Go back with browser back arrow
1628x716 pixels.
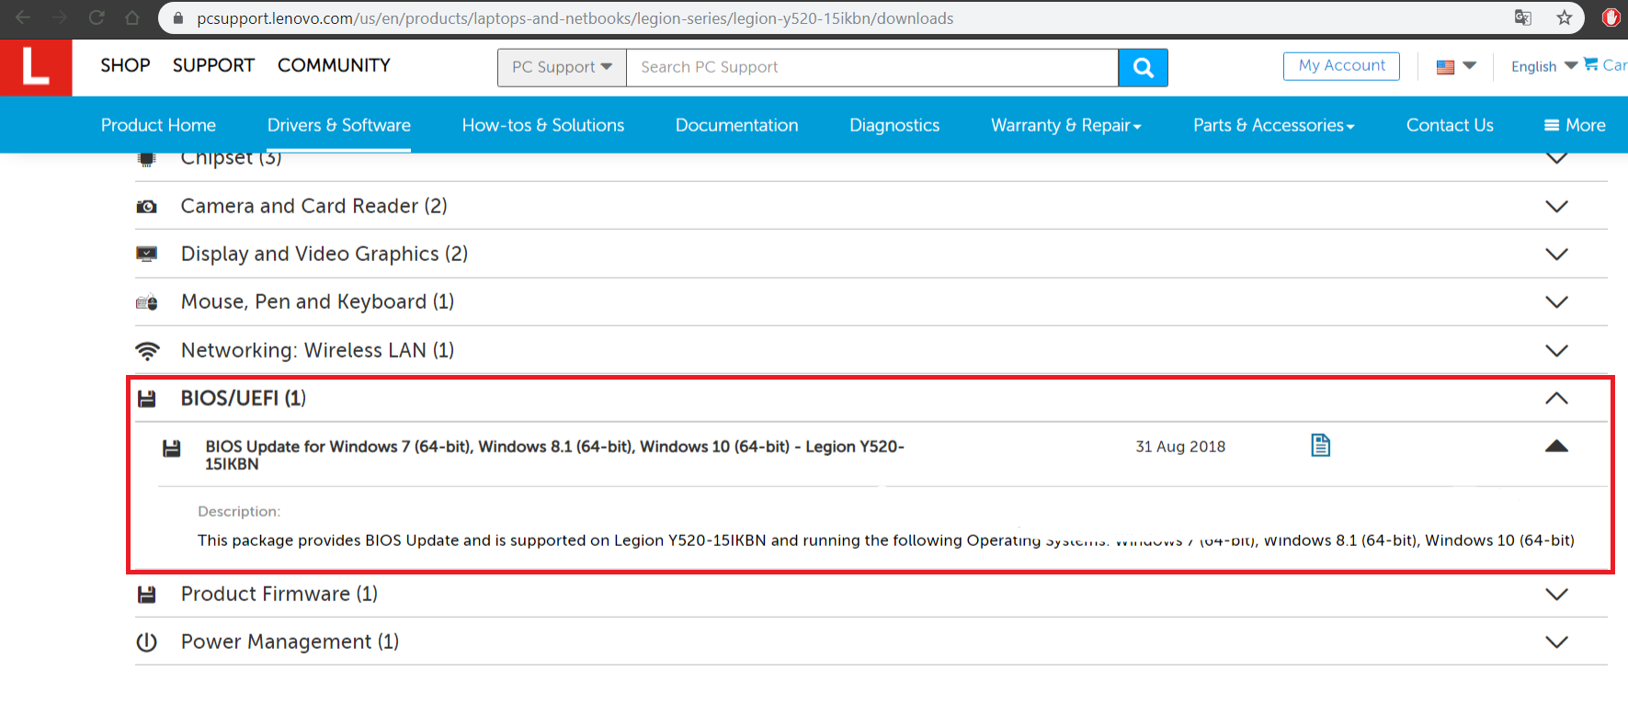tap(23, 17)
